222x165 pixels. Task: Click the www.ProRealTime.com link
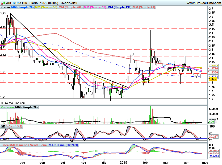point(204,3)
